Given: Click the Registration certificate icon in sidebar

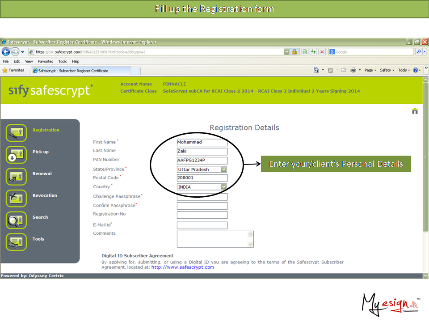Looking at the screenshot, I should tap(17, 133).
